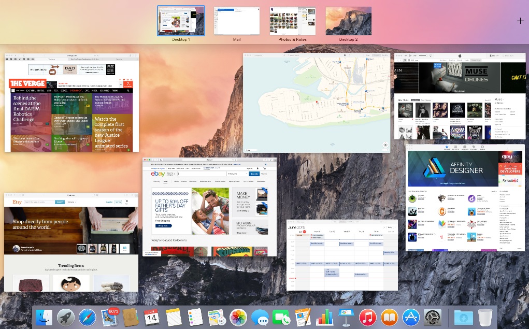Select the Etsy browser window
Screen dimensions: 529x329
click(71, 242)
